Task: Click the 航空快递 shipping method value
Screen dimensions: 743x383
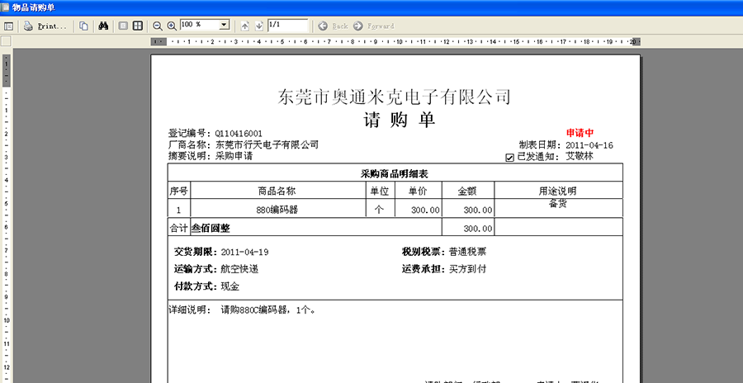Action: 239,269
